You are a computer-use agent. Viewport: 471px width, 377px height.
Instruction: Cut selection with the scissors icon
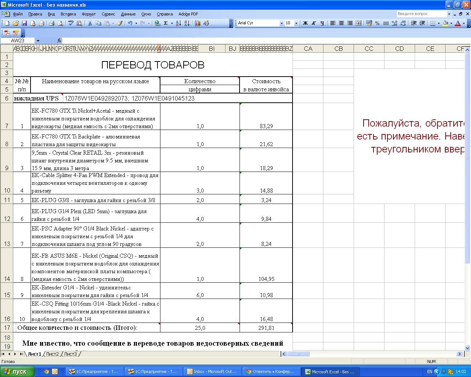click(x=89, y=23)
